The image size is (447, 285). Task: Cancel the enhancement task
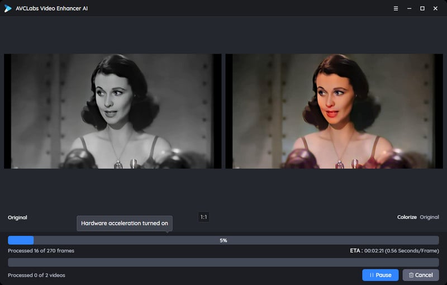[421, 275]
